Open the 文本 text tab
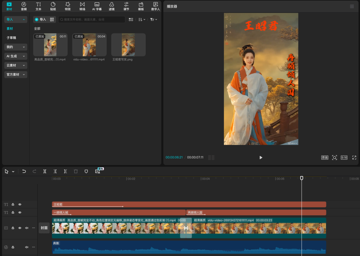 click(x=38, y=6)
